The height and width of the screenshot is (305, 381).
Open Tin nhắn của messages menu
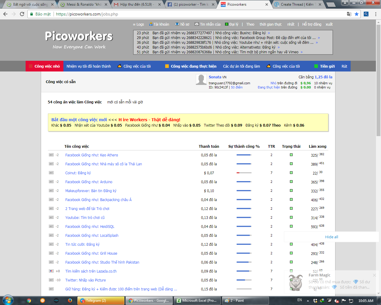[x=208, y=24]
